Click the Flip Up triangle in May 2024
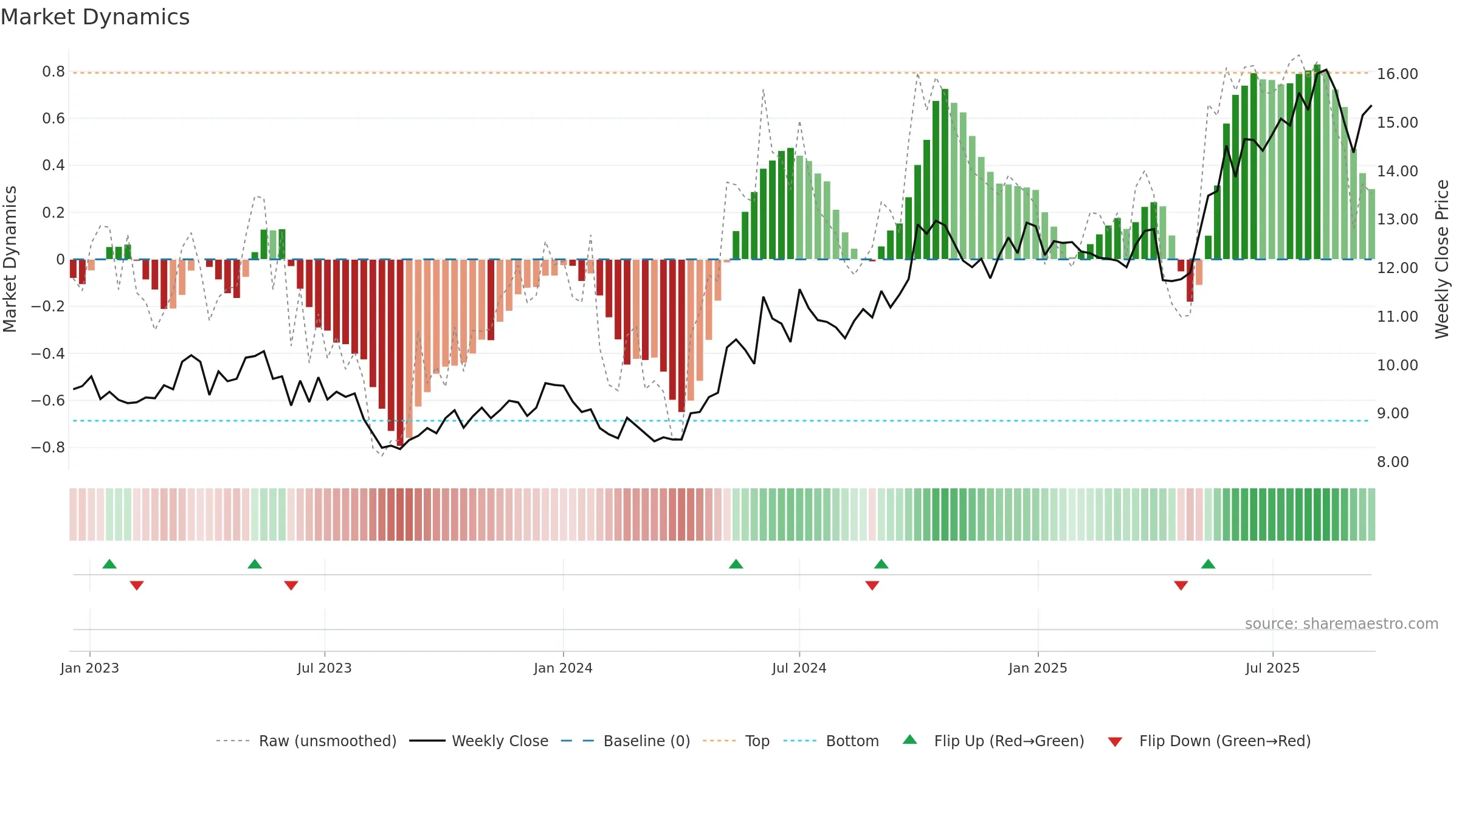1459x821 pixels. (x=736, y=564)
